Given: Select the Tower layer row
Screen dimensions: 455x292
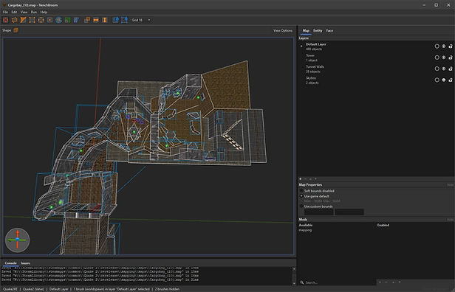Looking at the screenshot, I should (376, 58).
